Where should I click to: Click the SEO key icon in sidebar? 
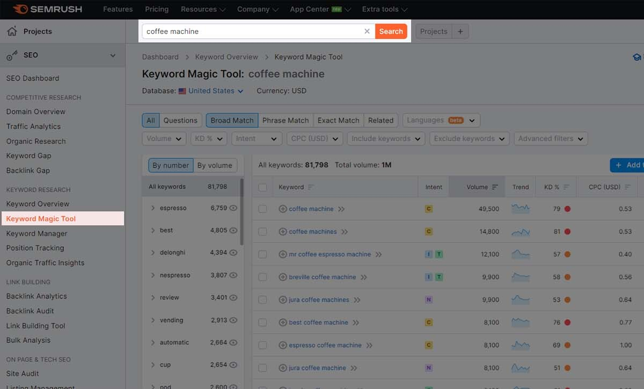pyautogui.click(x=12, y=55)
